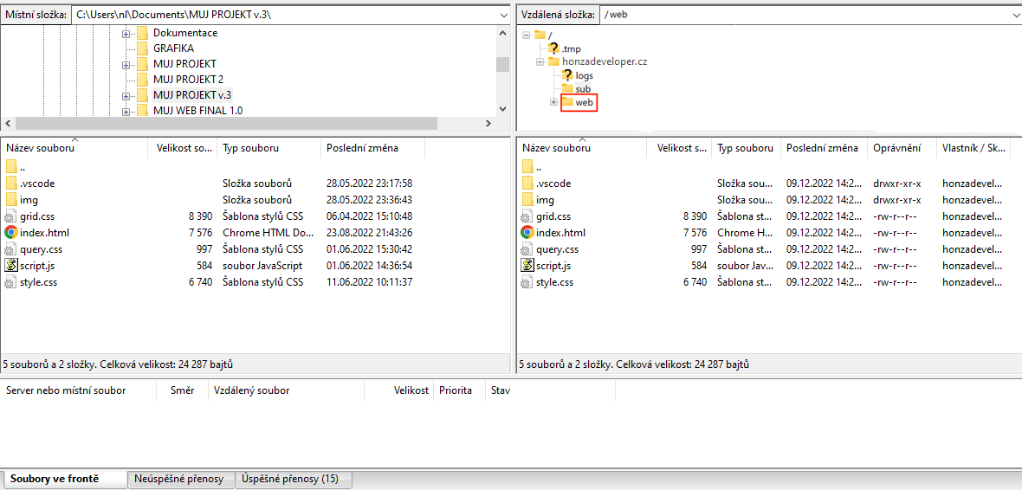Collapse the honzadeveloper.cz tree node
Viewport: 1022px width, 490px height.
pyautogui.click(x=540, y=62)
